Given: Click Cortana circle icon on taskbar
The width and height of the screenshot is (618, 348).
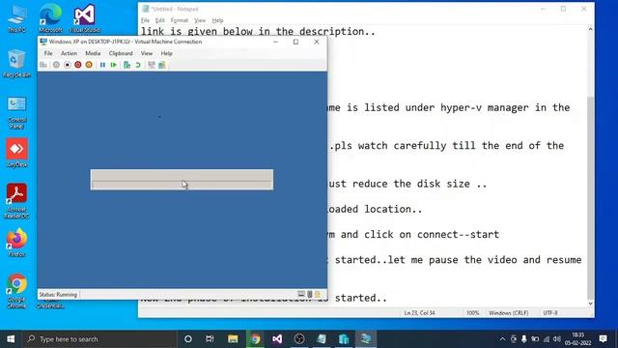Looking at the screenshot, I should click(x=188, y=339).
